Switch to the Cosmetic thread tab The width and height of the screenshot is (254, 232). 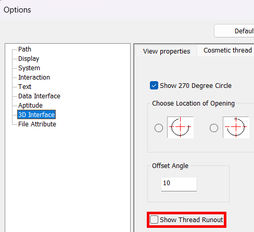point(227,50)
